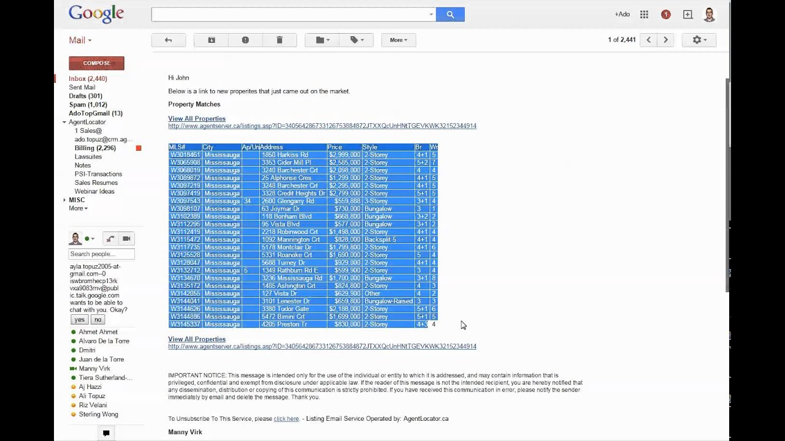Viewport: 785px width, 441px height.
Task: Open the Lawsuites label
Action: point(88,157)
